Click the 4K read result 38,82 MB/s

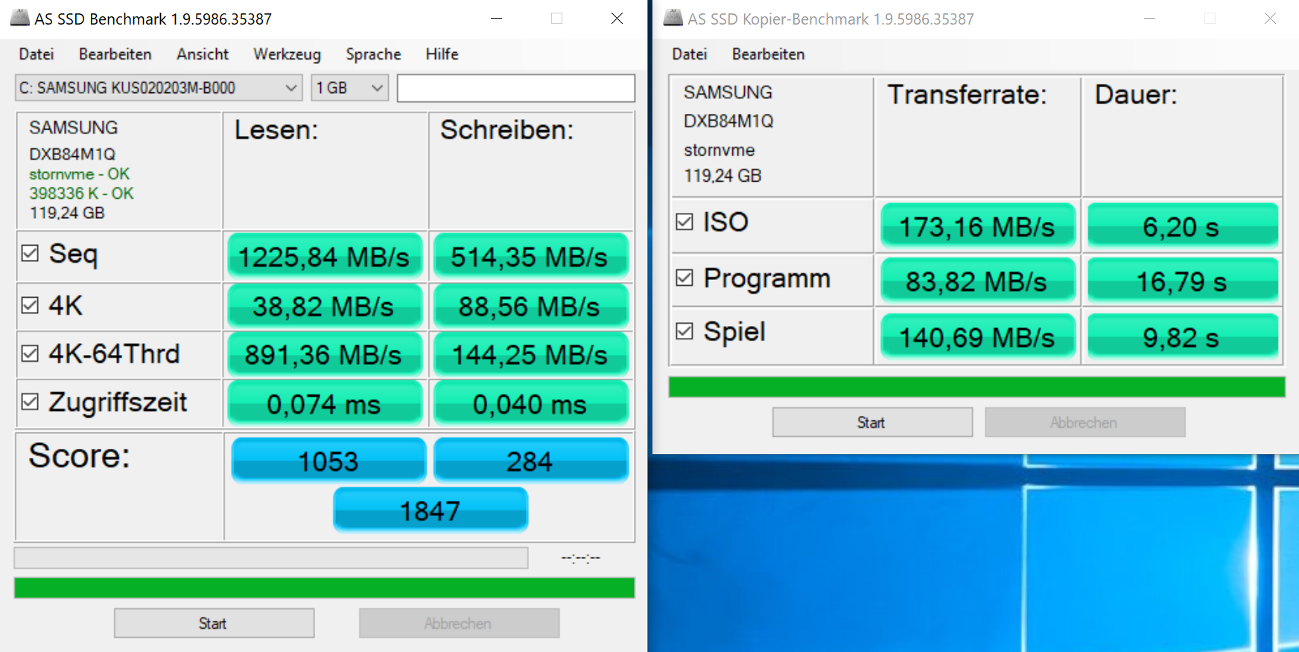(325, 306)
